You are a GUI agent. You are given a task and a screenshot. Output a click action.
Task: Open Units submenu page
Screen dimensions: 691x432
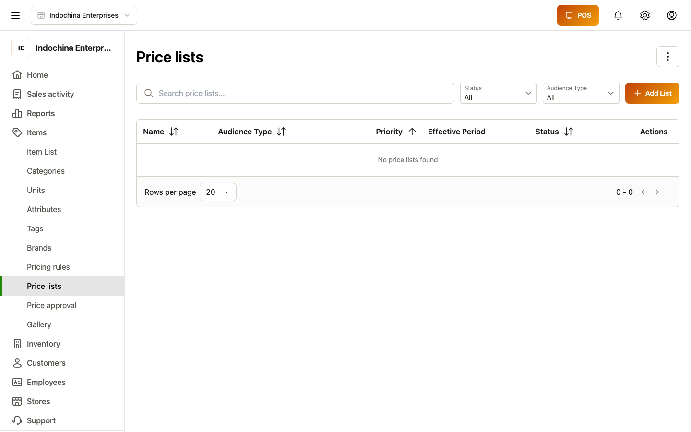tap(62, 190)
